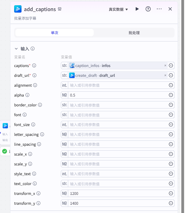Viewport: 185px width, 213px height.
Task: Open variable reference picker for alignment
Action: tap(171, 85)
